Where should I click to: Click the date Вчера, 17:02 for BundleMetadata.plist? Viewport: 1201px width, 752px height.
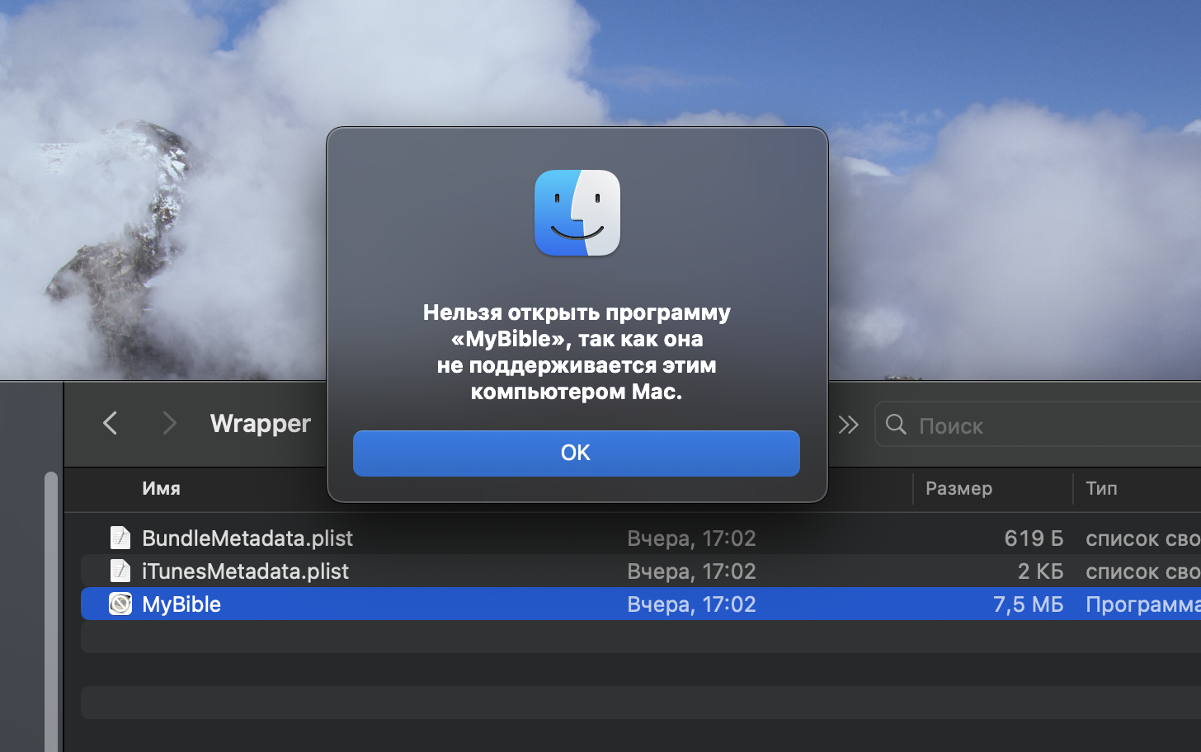pyautogui.click(x=691, y=538)
